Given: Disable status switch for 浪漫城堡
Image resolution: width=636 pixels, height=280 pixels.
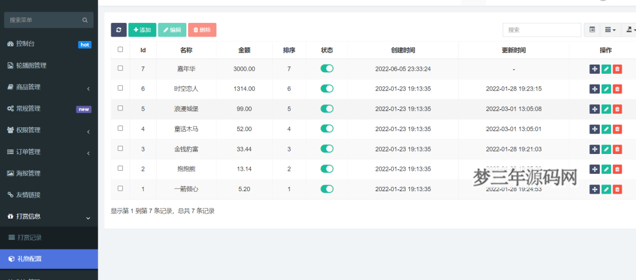Looking at the screenshot, I should [327, 109].
